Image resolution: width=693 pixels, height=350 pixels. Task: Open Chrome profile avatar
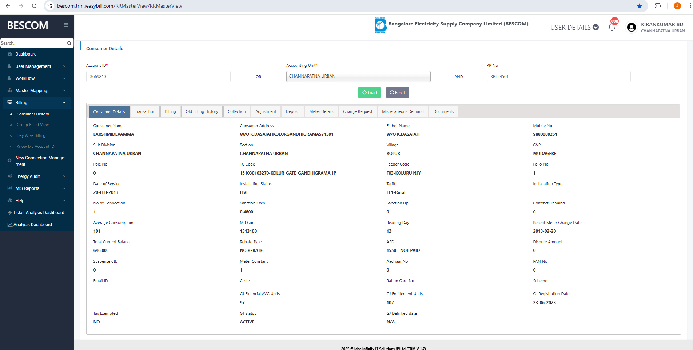point(677,6)
